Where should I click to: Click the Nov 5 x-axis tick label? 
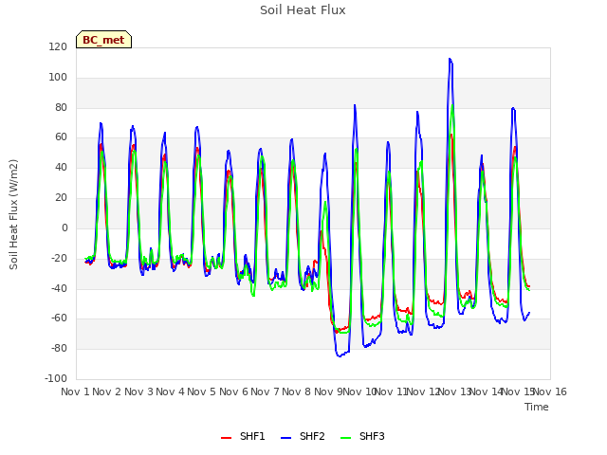click(x=202, y=391)
